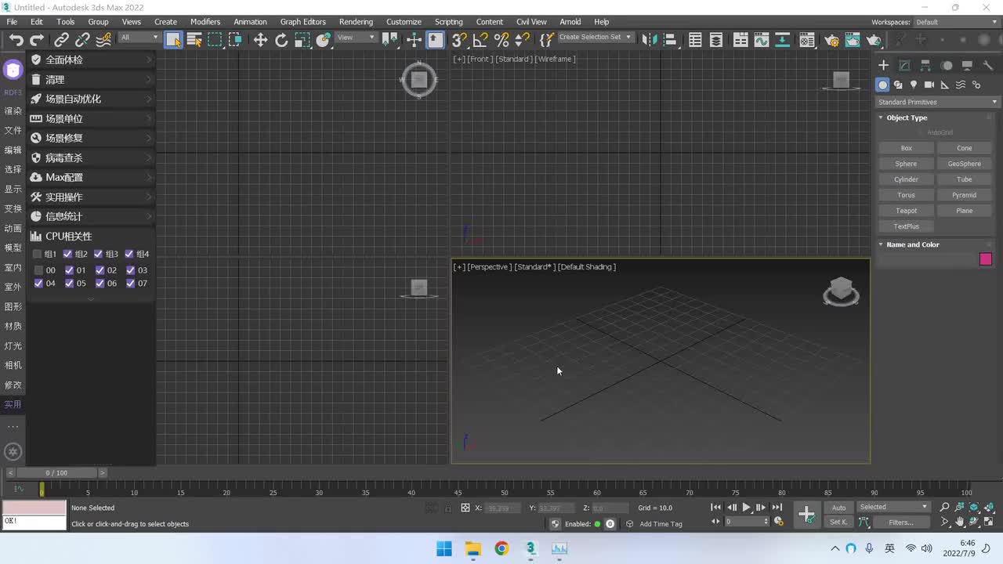Open the Graph Editors menu
Image resolution: width=1003 pixels, height=564 pixels.
tap(302, 22)
